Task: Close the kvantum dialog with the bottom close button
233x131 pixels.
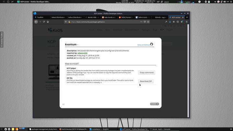Action: point(154,104)
